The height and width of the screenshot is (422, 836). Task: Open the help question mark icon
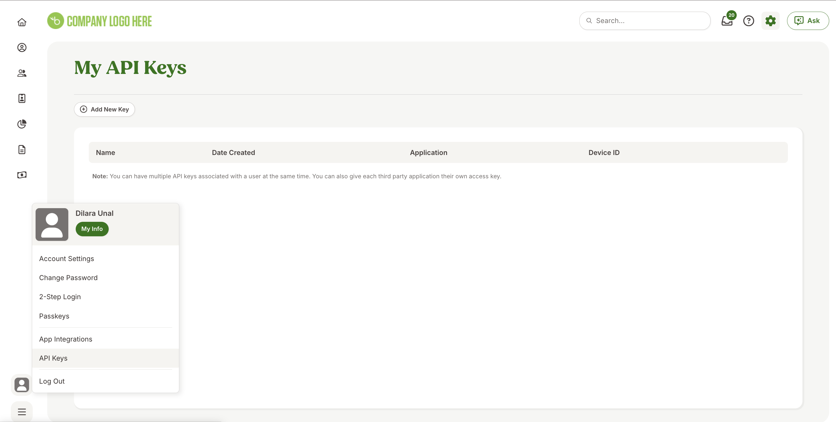point(748,21)
